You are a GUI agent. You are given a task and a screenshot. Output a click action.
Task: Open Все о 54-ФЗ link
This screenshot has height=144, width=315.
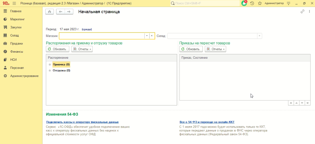[x=207, y=122]
